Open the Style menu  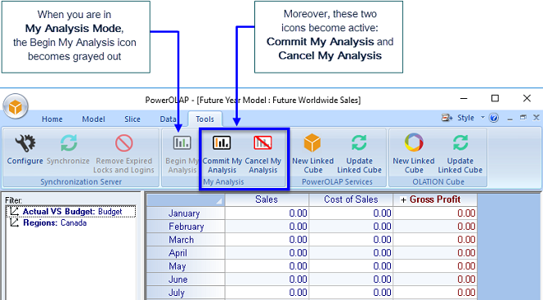click(465, 118)
